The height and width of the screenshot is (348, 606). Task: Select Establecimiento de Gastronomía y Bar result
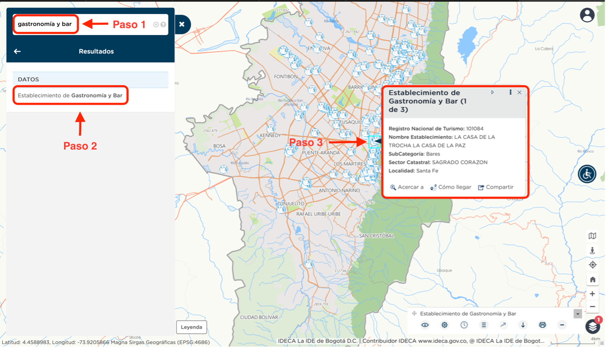point(70,96)
